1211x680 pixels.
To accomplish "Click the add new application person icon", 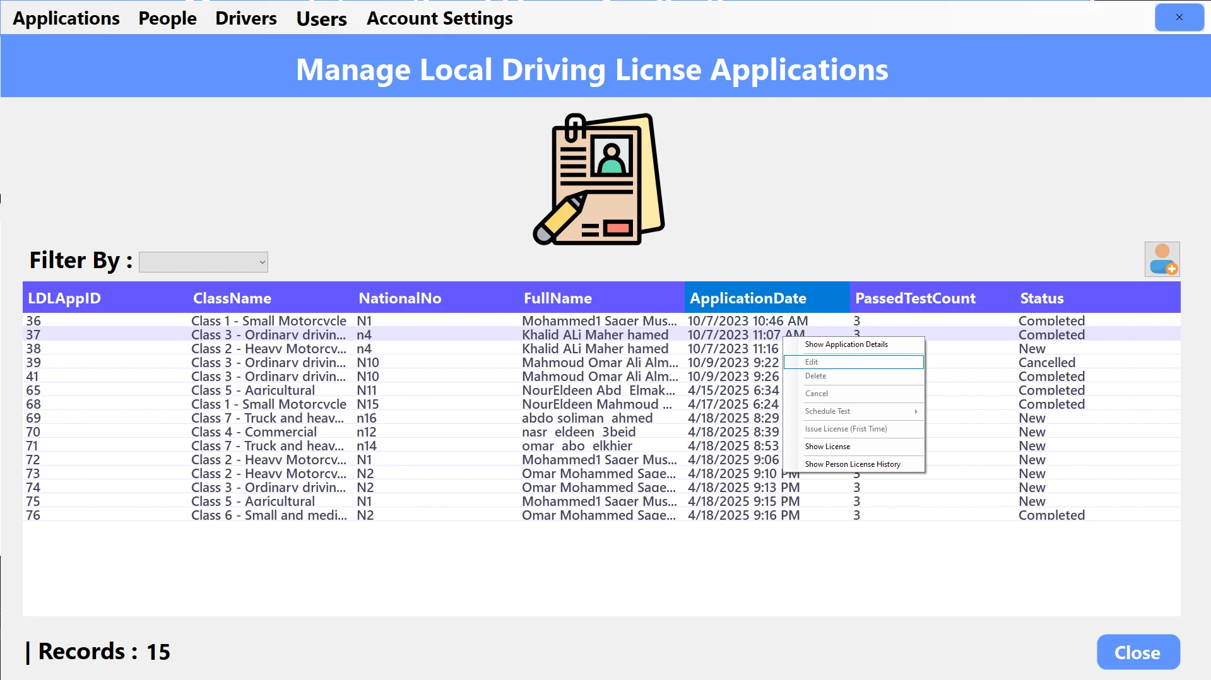I will [x=1162, y=259].
